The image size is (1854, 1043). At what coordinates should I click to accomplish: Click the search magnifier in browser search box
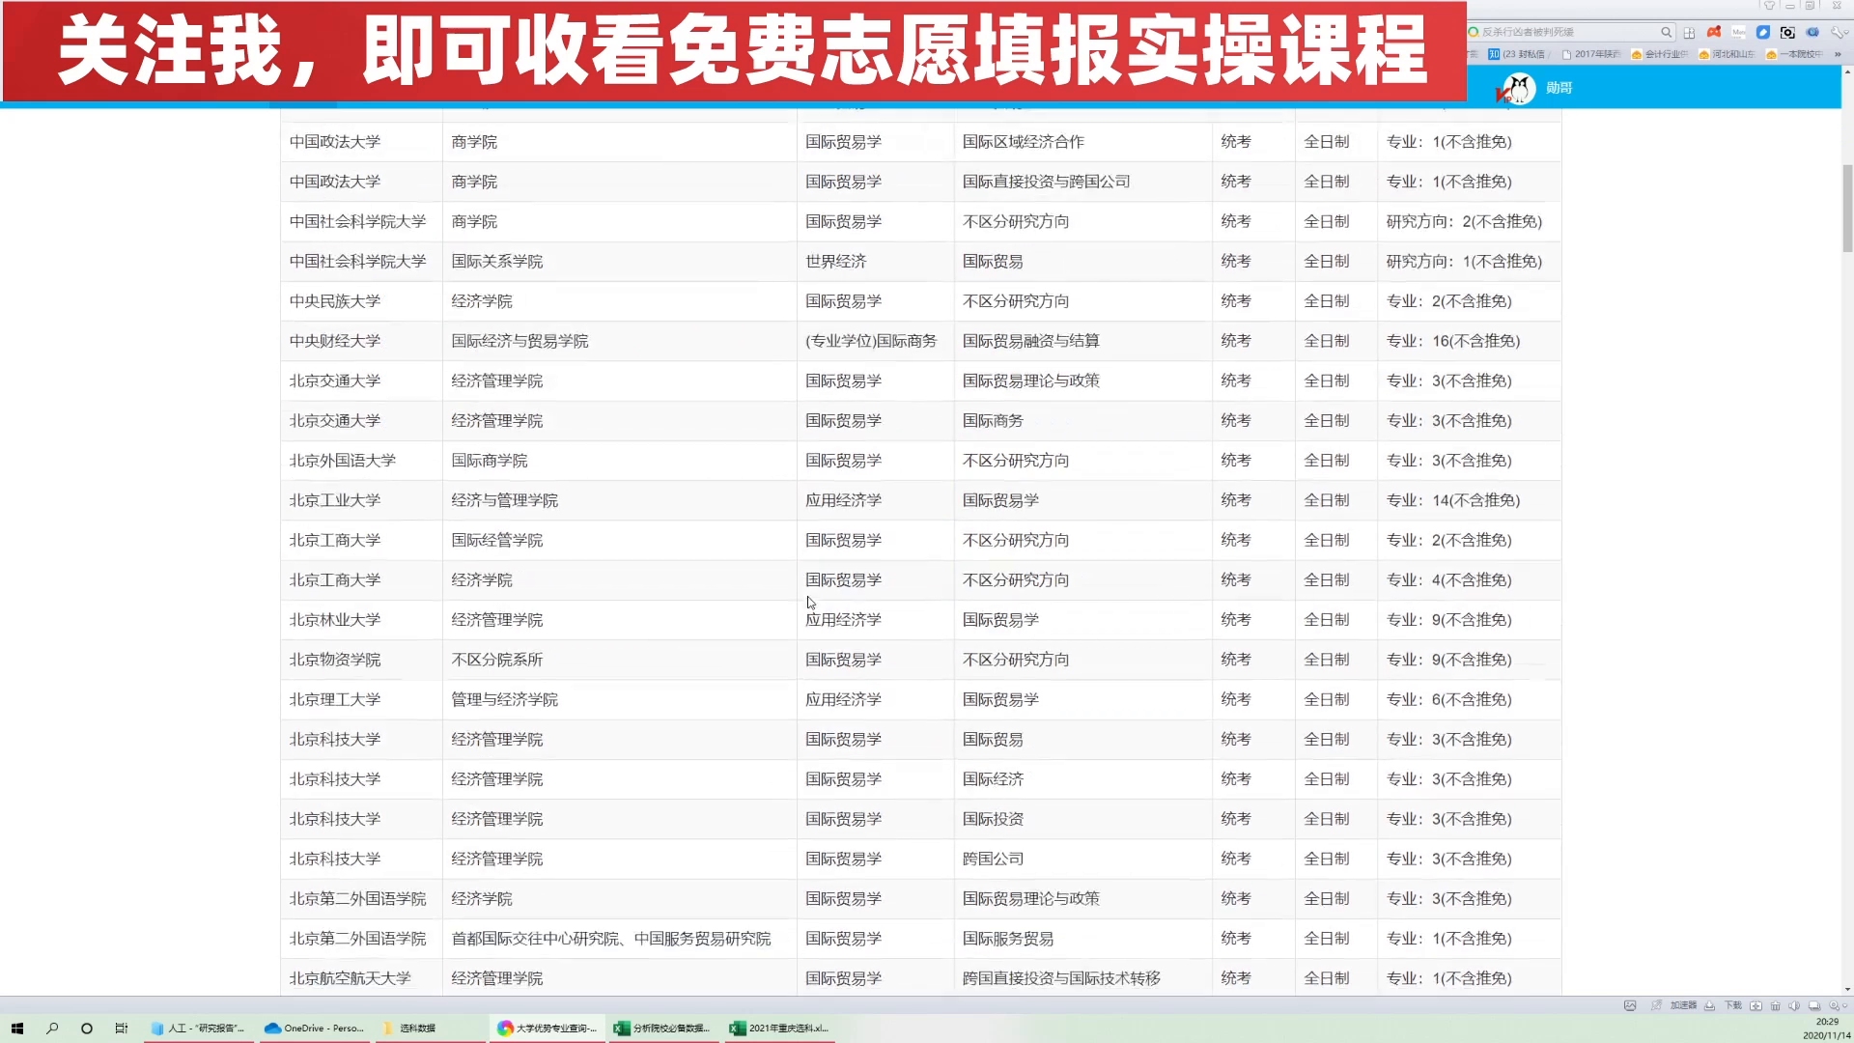1667,32
